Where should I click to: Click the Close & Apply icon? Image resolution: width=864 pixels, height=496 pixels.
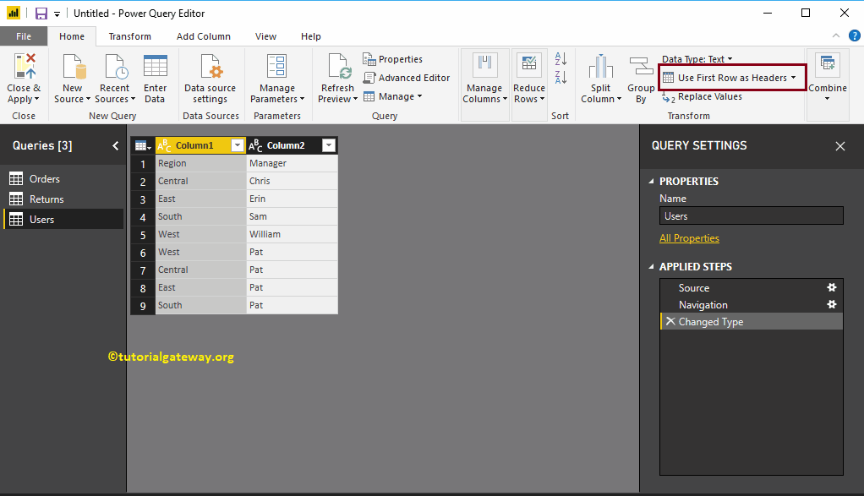click(x=24, y=67)
